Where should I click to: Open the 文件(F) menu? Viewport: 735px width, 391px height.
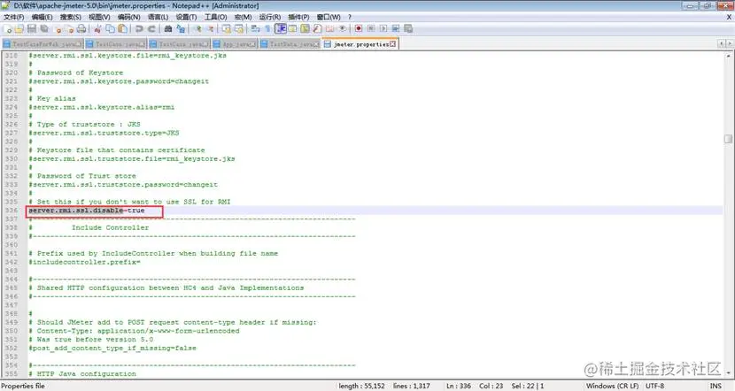[x=13, y=17]
